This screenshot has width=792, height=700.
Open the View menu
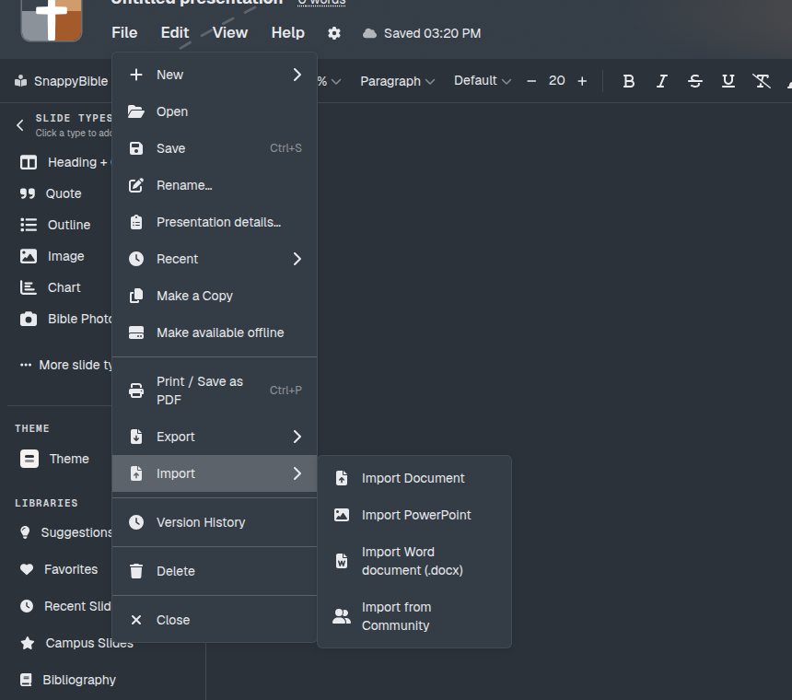pyautogui.click(x=230, y=32)
